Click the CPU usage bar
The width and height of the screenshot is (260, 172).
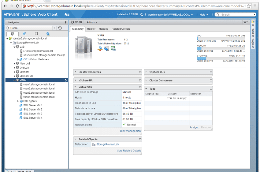pos(221,38)
